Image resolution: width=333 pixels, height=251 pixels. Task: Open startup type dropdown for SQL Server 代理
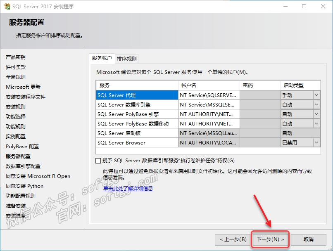(316, 95)
